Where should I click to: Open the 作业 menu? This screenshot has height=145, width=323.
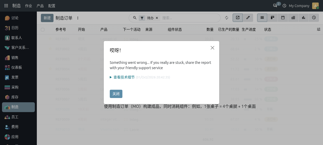pyautogui.click(x=29, y=6)
